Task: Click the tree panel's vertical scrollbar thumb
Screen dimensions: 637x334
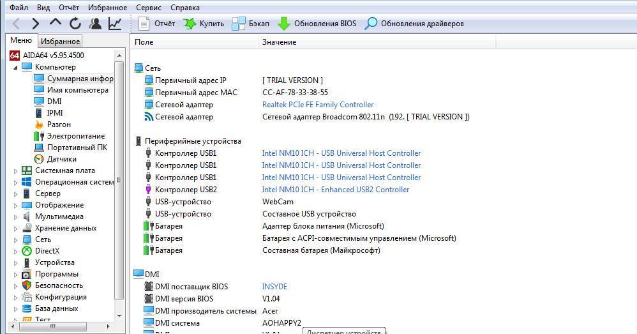Action: click(x=119, y=180)
